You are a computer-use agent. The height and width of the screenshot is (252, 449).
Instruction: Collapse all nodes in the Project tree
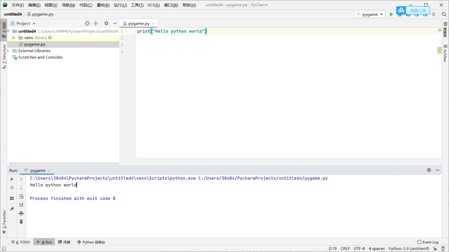click(x=96, y=23)
